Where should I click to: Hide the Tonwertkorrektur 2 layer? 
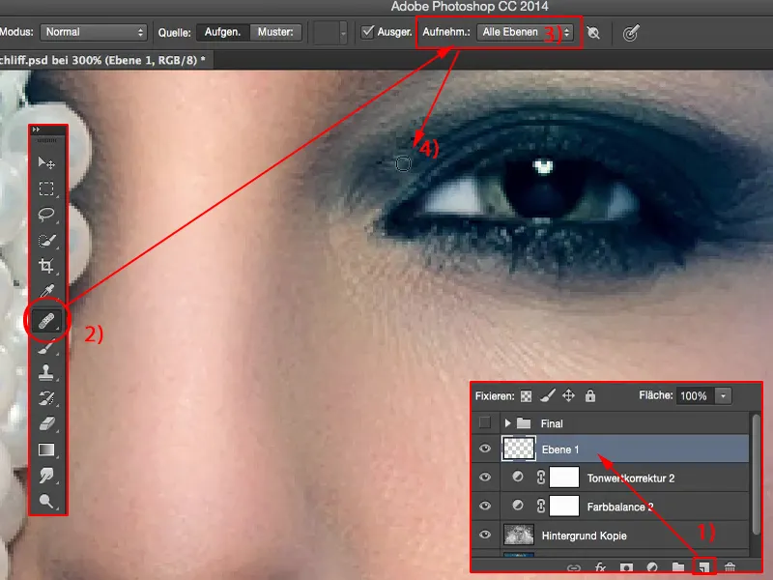[x=485, y=477]
